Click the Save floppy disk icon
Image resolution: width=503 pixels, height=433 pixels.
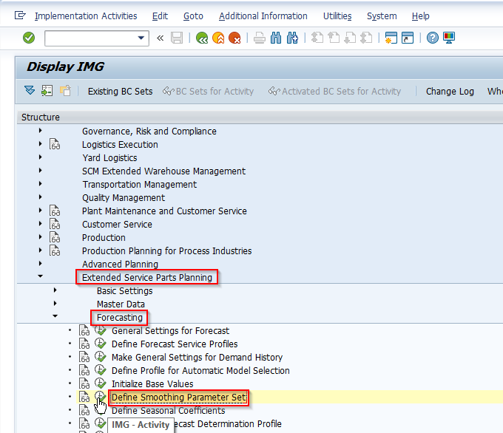[x=177, y=38]
